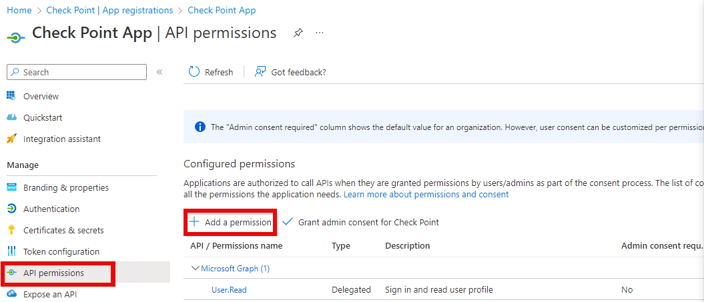Click Add a permission

(230, 222)
